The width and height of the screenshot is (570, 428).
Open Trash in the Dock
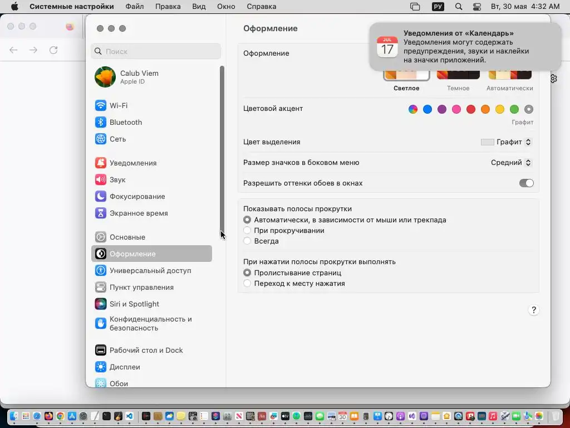[556, 416]
